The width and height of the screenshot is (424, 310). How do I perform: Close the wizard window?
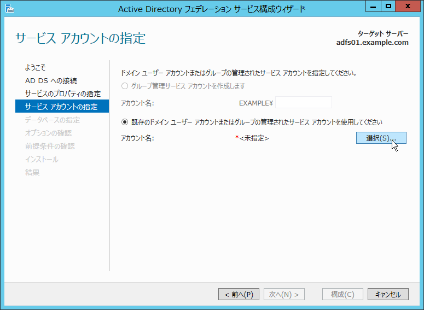click(x=408, y=7)
